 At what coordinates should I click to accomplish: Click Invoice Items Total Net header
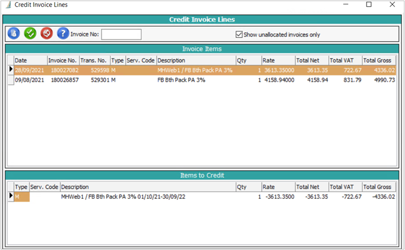(x=312, y=61)
